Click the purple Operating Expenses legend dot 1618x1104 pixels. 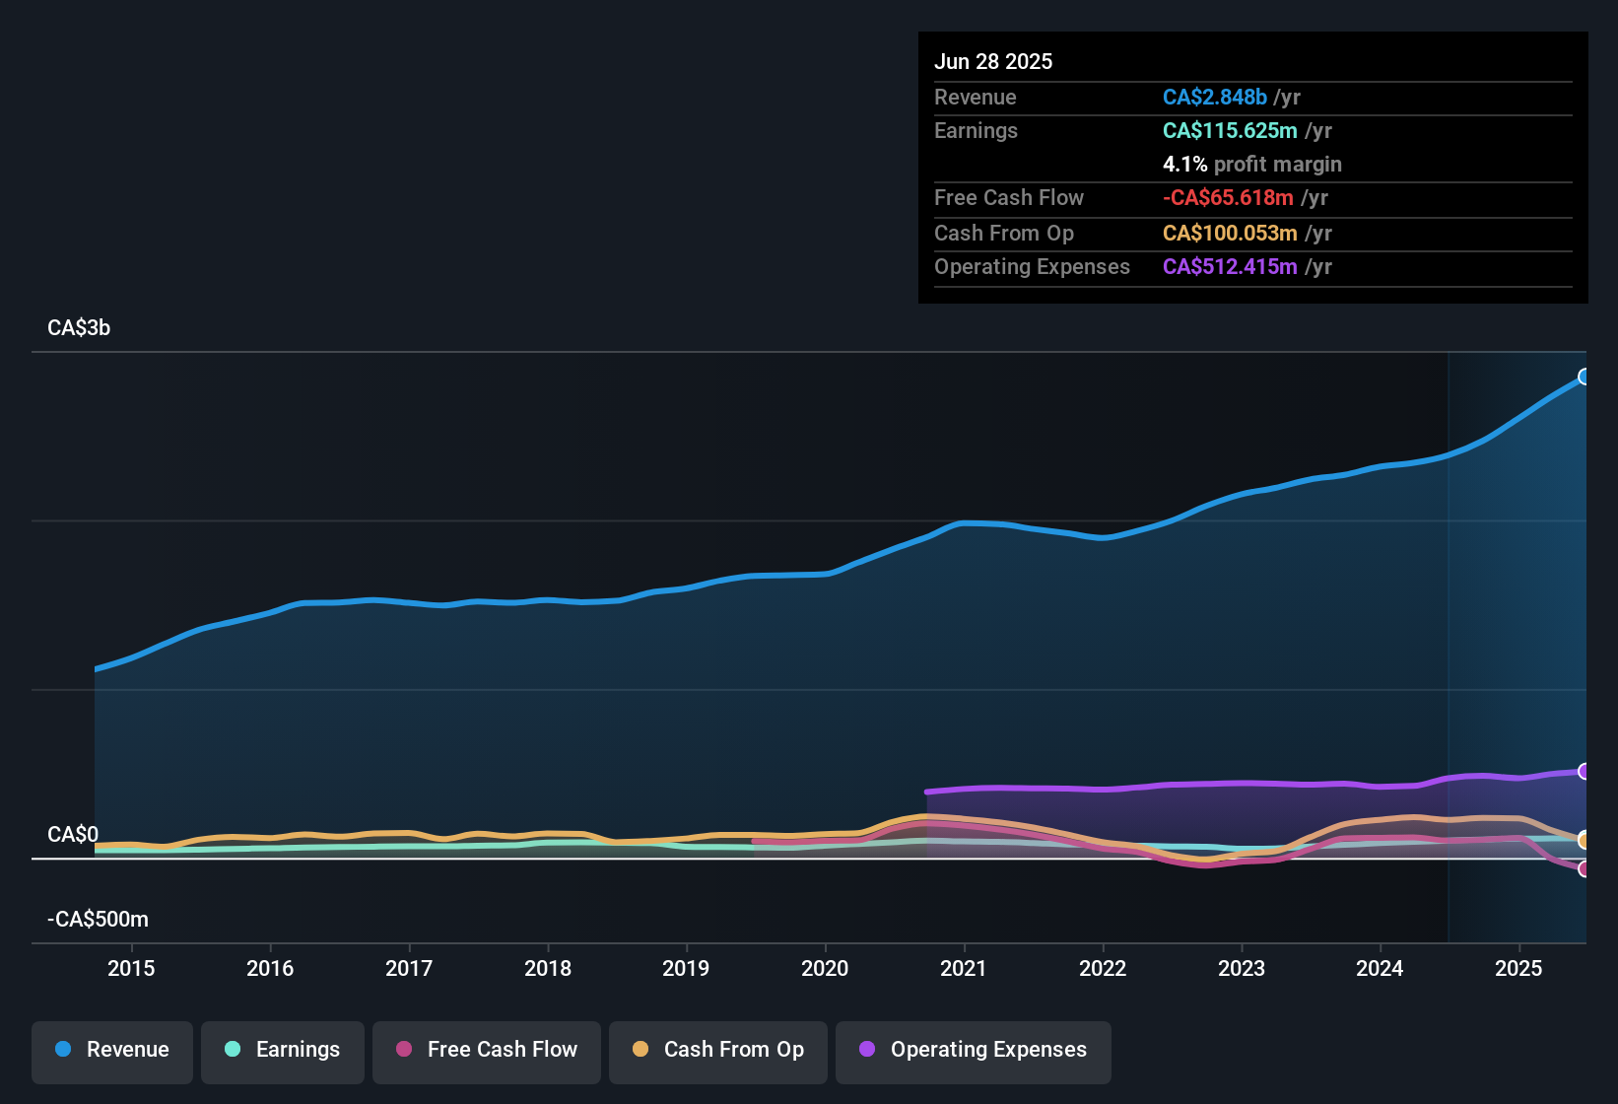coord(867,1051)
